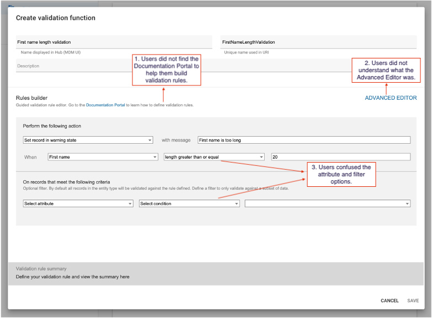432x318 pixels.
Task: Select the 'Create validation function' title
Action: click(56, 18)
